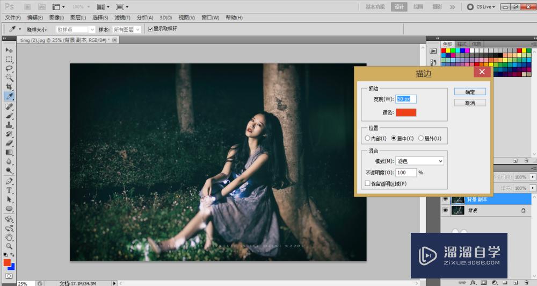
Task: Enable 保留透明区域(P) checkbox
Action: [x=368, y=184]
